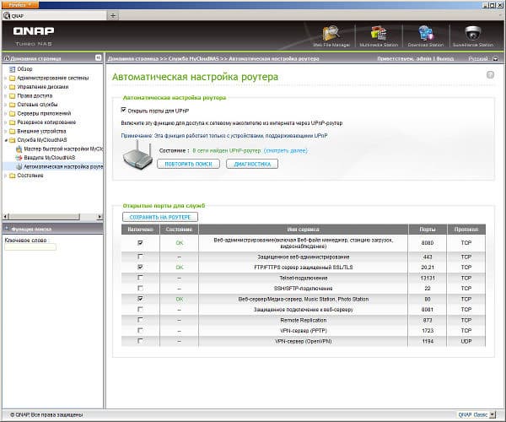Open the (смотреть далее) link
The height and width of the screenshot is (422, 506).
[286, 151]
